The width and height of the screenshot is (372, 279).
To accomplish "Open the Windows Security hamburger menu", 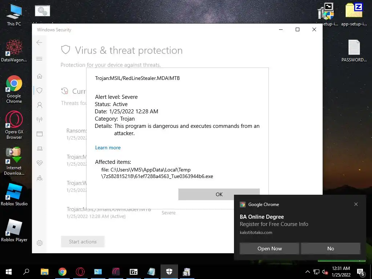I will 39,58.
